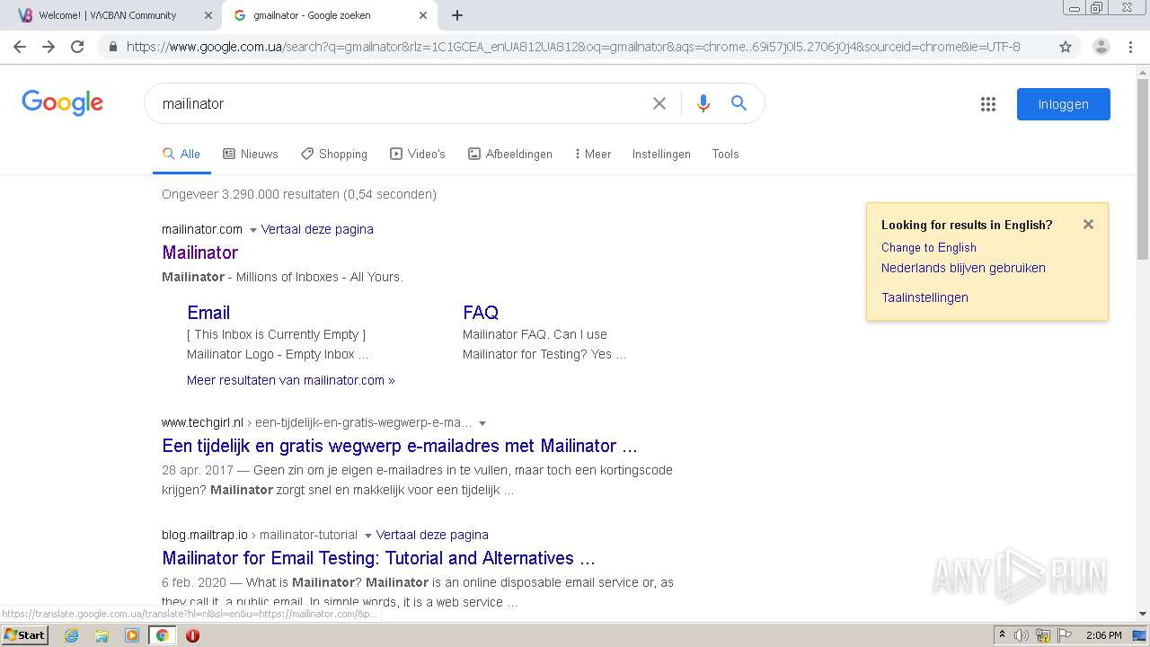This screenshot has width=1150, height=647.
Task: Select the Chrome taskbar icon
Action: pos(163,635)
